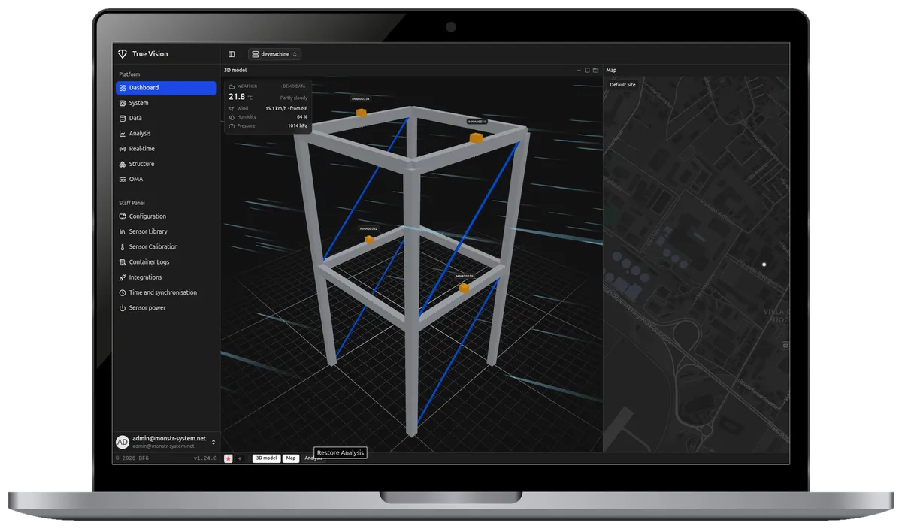The image size is (902, 529).
Task: Click the True Vision logo icon
Action: [x=123, y=54]
